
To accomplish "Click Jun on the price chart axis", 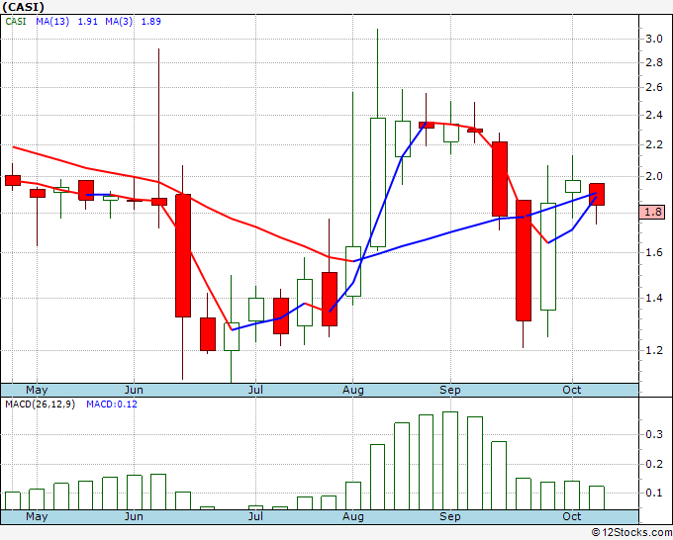I will [x=134, y=391].
